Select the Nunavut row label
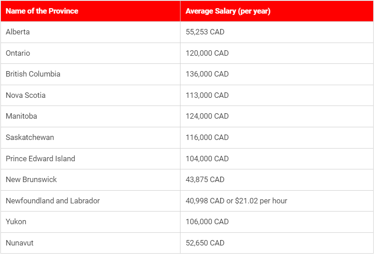375x255 pixels. click(x=19, y=243)
